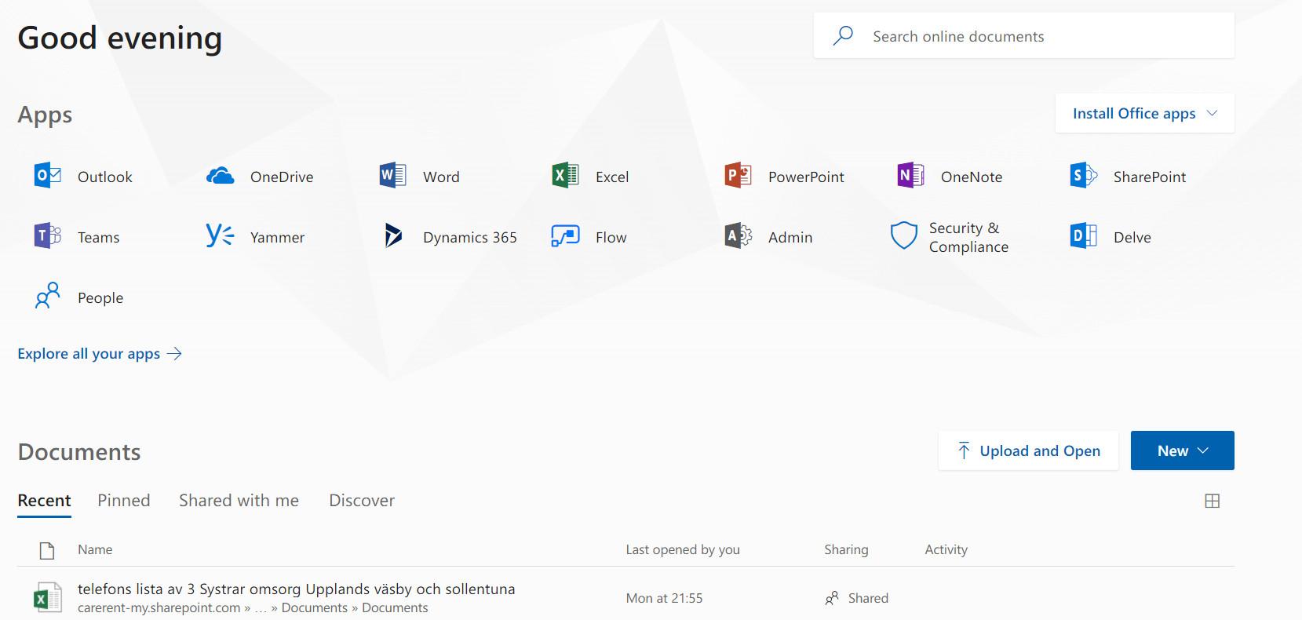Image resolution: width=1302 pixels, height=620 pixels.
Task: Click the carerent-my.sharepoint.com path link
Action: (159, 608)
